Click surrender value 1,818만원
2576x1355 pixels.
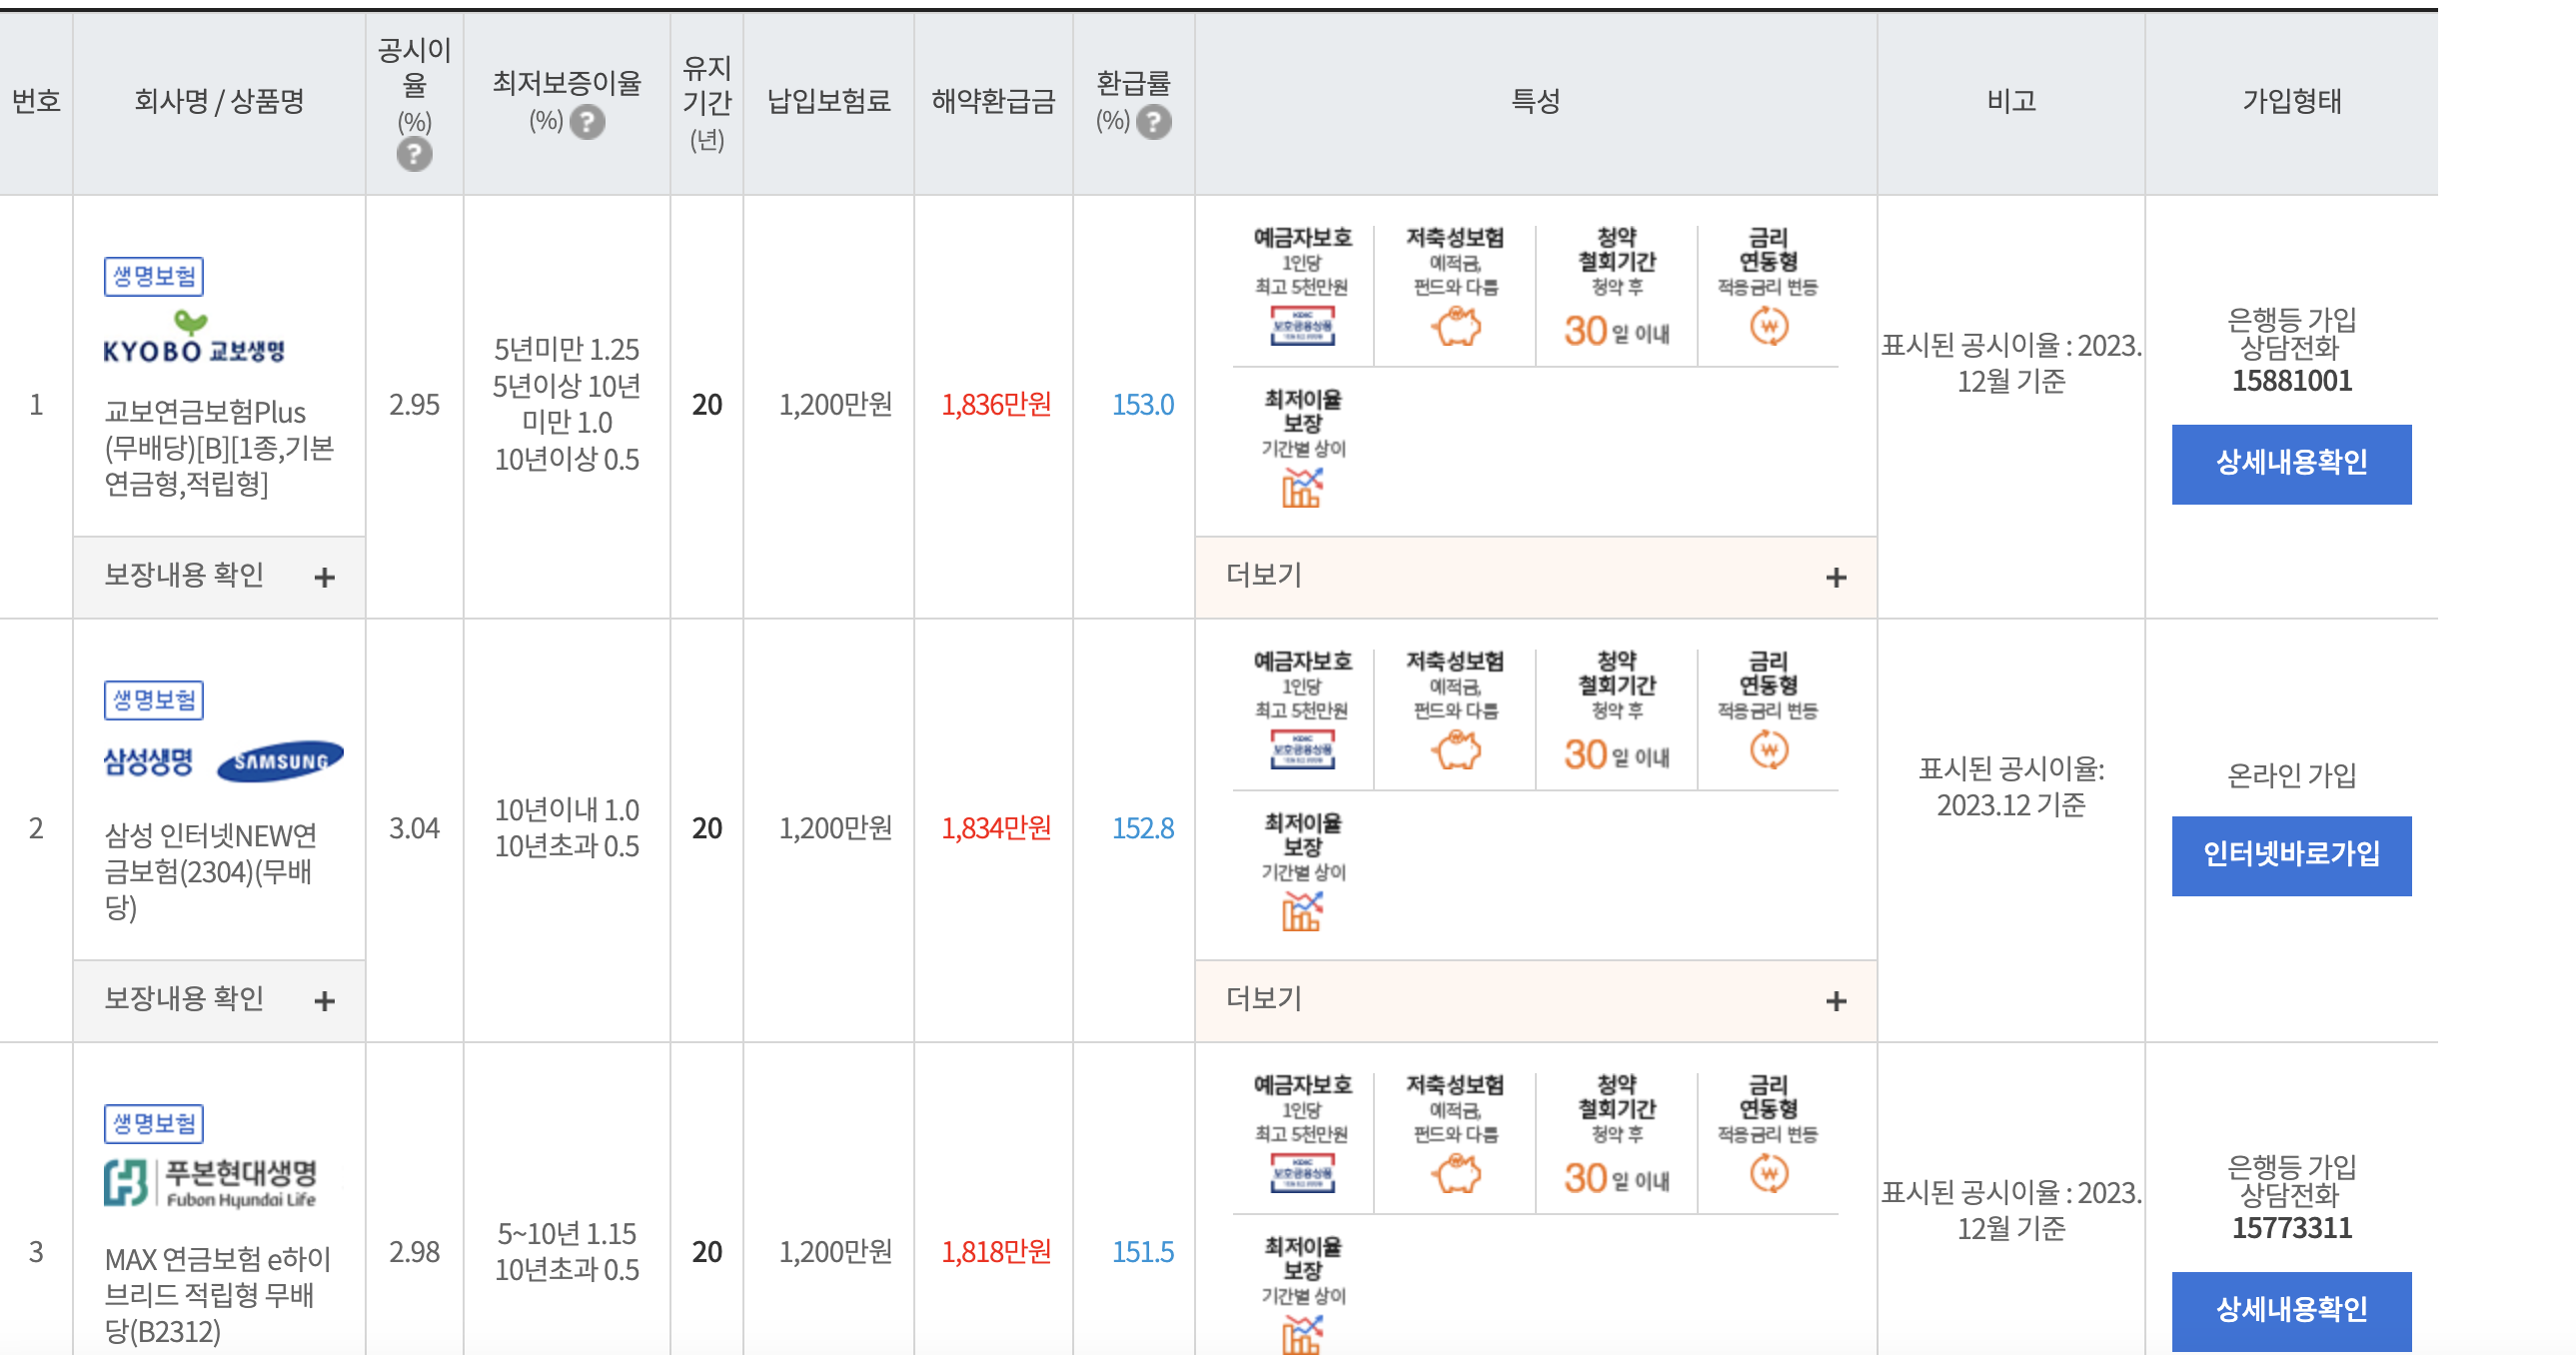click(996, 1253)
